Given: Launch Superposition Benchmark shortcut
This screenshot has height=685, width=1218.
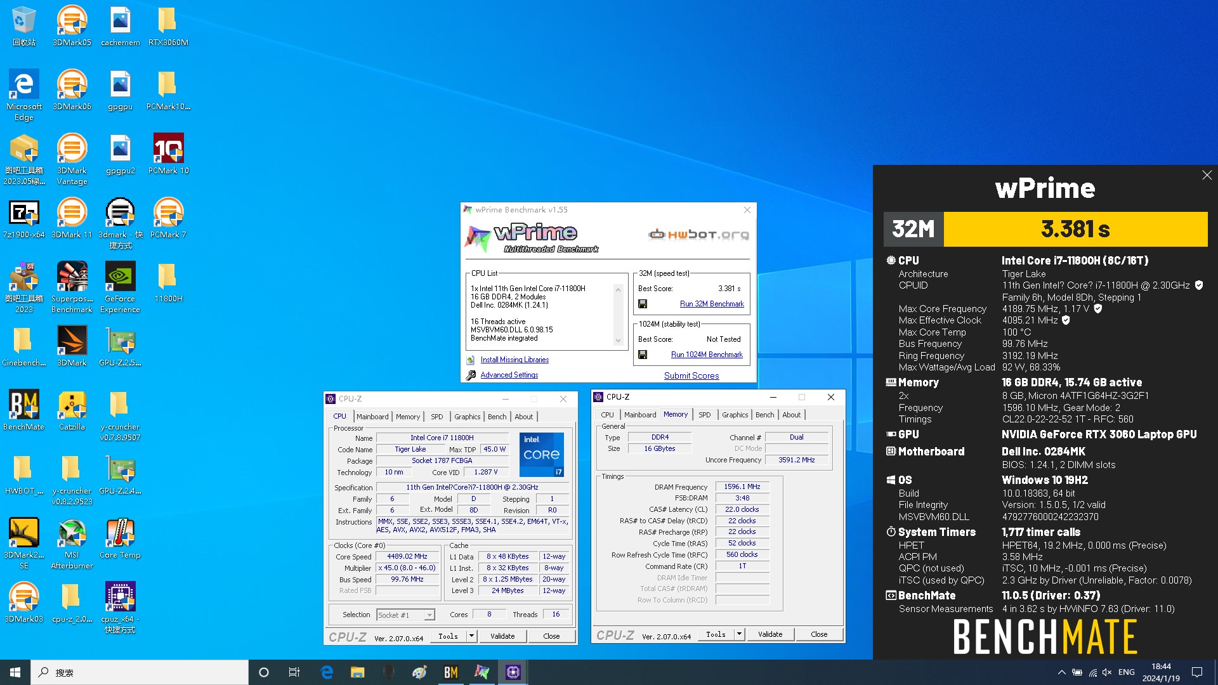Looking at the screenshot, I should click(x=72, y=287).
